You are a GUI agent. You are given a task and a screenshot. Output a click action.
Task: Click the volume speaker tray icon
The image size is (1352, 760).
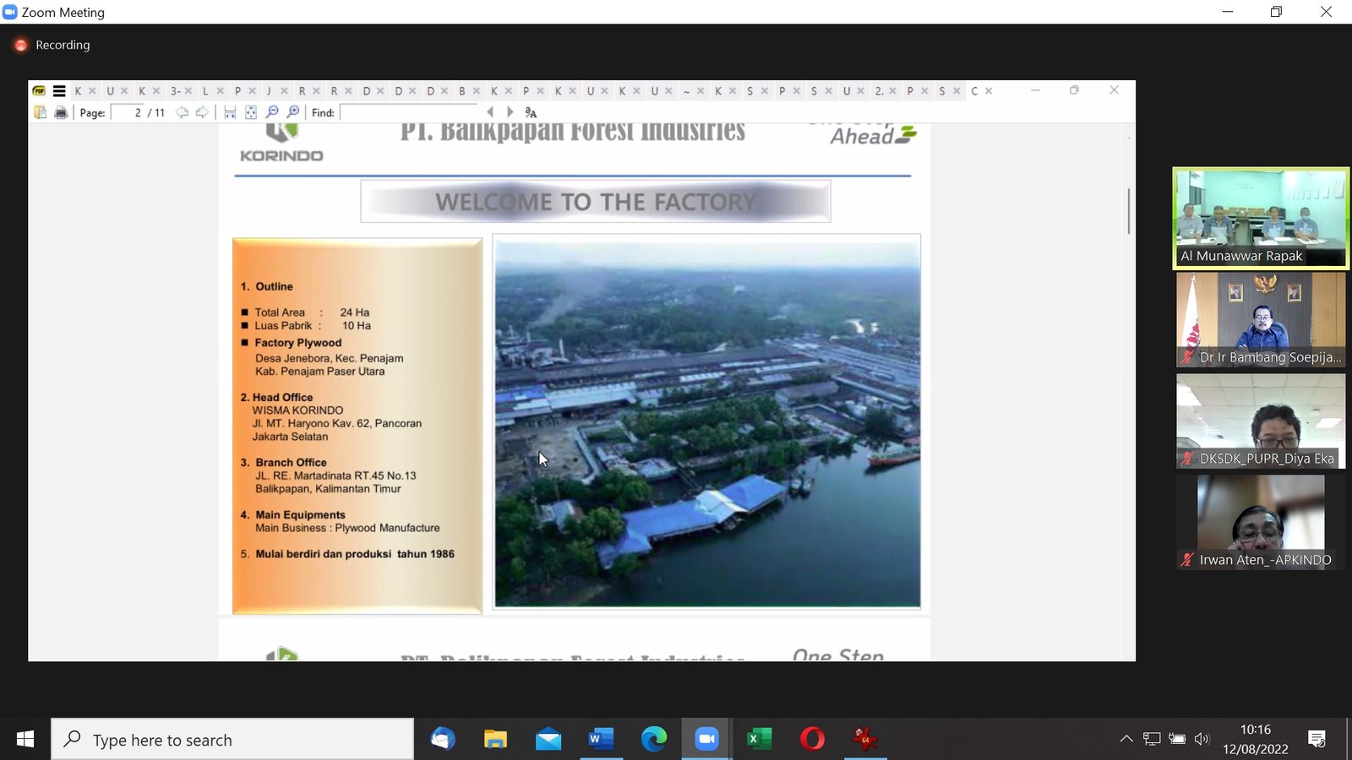1202,739
